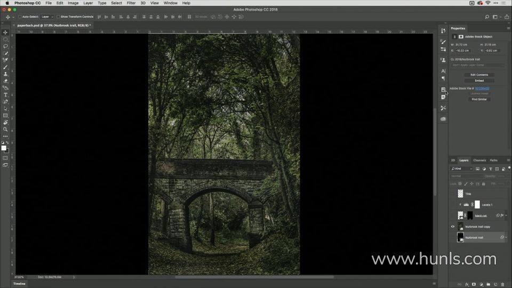Open the History panel icon
Screen dimensions: 512x288
443,31
